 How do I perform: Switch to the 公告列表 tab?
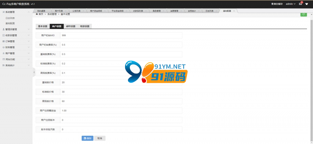pos(76,11)
